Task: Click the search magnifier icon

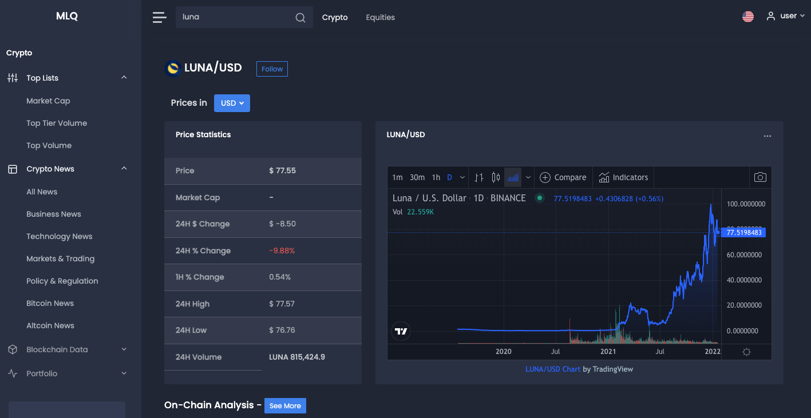Action: pyautogui.click(x=300, y=18)
